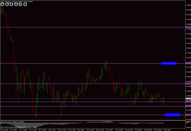Click the MACD indicator label in lower panel
The height and width of the screenshot is (131, 191).
coord(13,122)
